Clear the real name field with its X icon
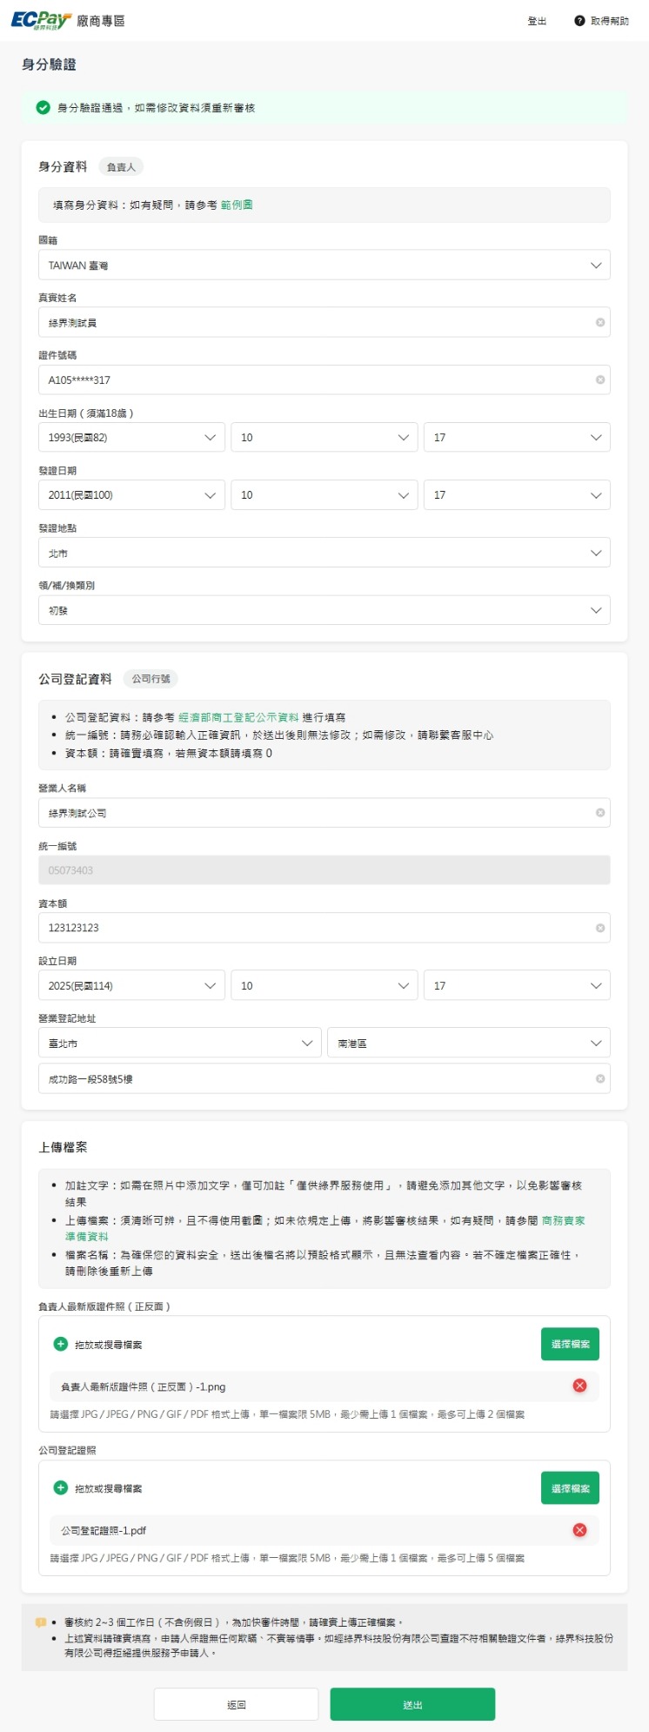This screenshot has height=1732, width=649. coord(600,323)
